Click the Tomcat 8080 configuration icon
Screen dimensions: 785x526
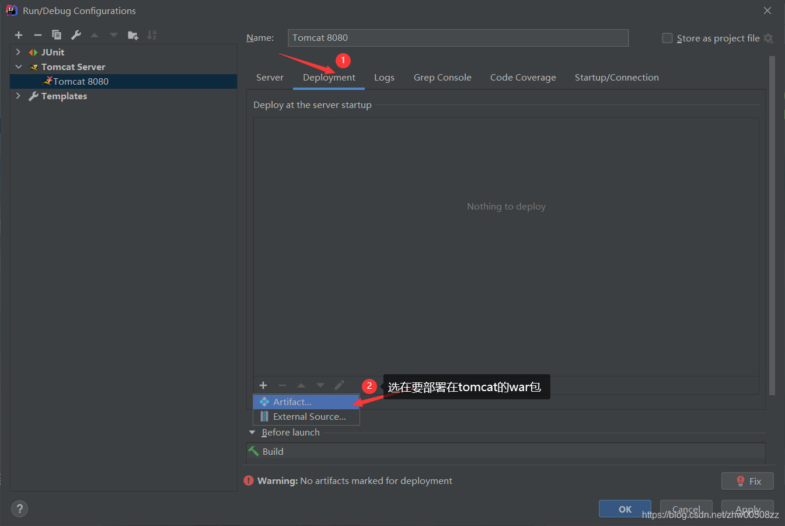[48, 81]
